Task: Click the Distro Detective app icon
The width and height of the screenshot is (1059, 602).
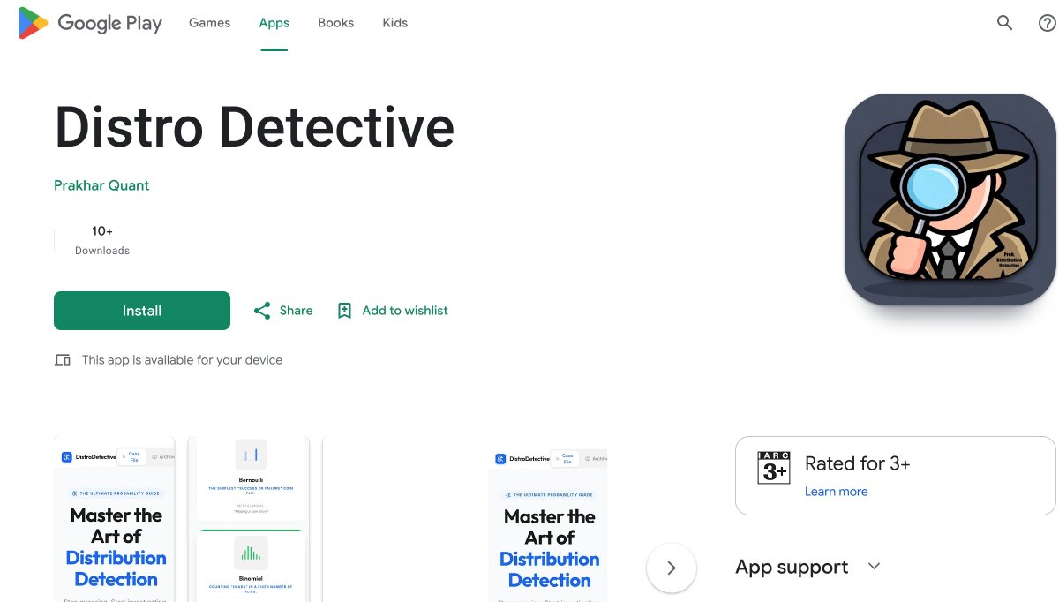Action: coord(950,199)
